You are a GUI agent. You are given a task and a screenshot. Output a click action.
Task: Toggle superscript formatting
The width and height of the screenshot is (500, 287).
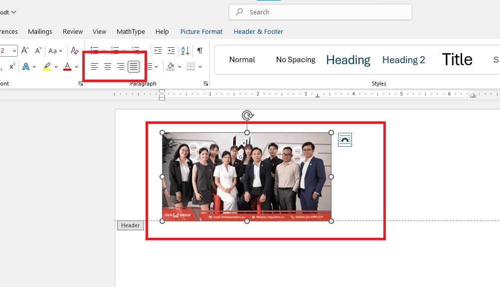12,67
